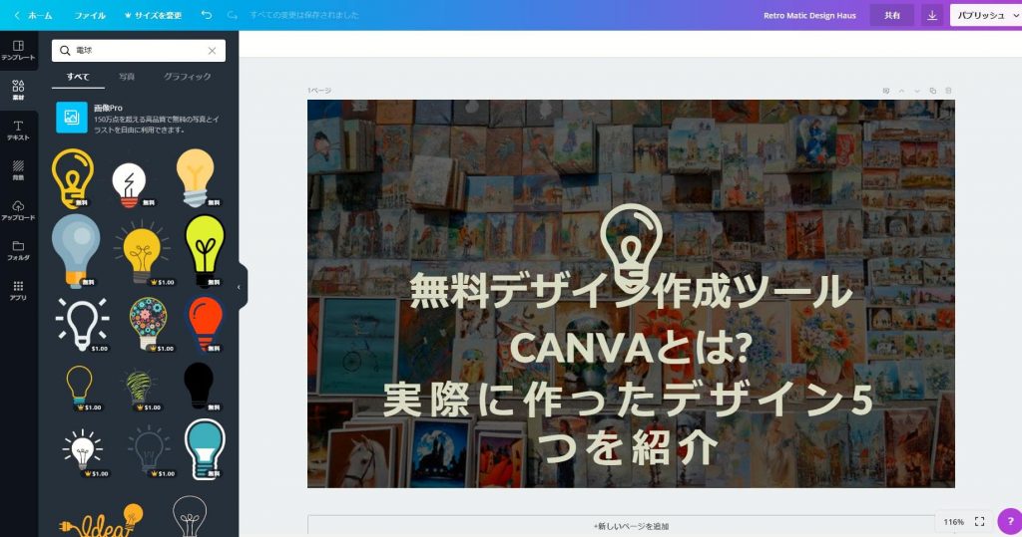Click サイズを変更 resize button
Screen dimensions: 1022x537
153,15
